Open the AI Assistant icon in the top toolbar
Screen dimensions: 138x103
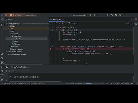pyautogui.click(x=107, y=15)
